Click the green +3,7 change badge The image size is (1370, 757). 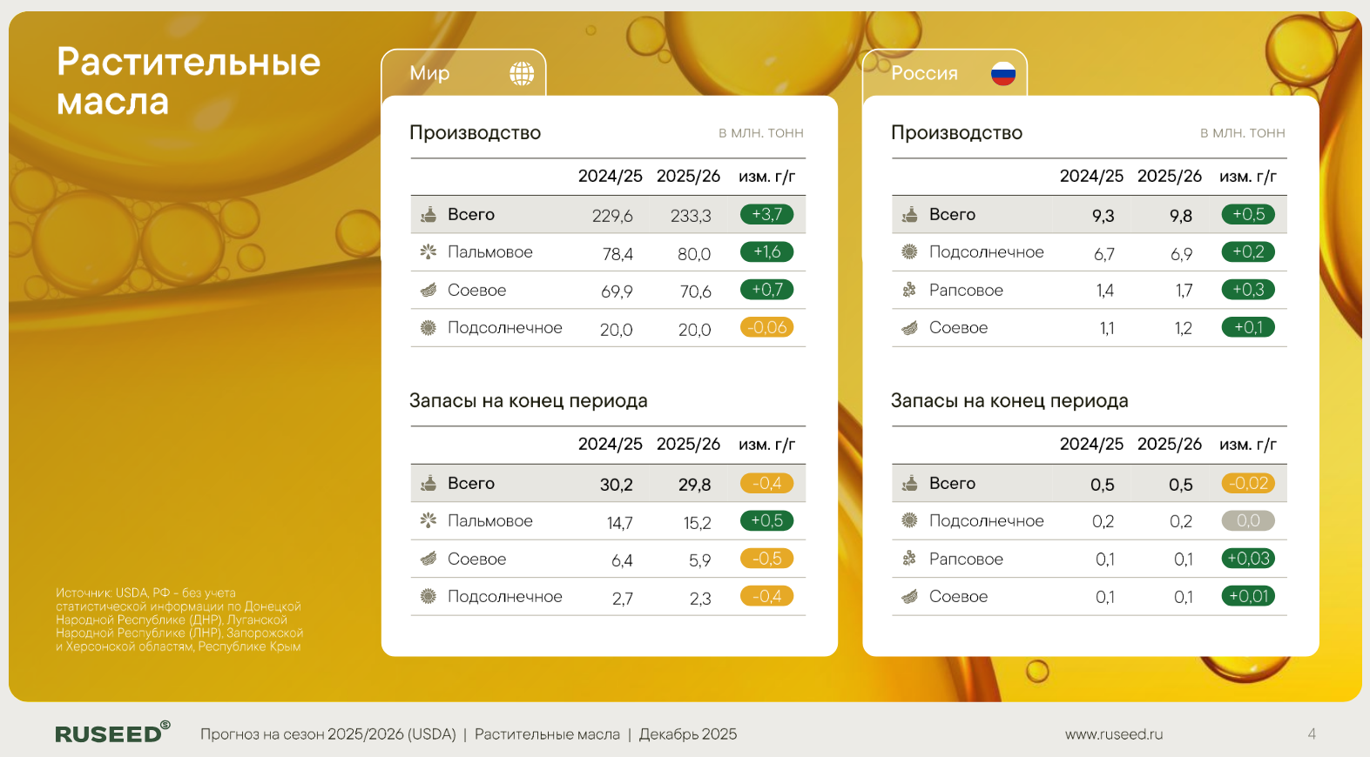coord(766,215)
